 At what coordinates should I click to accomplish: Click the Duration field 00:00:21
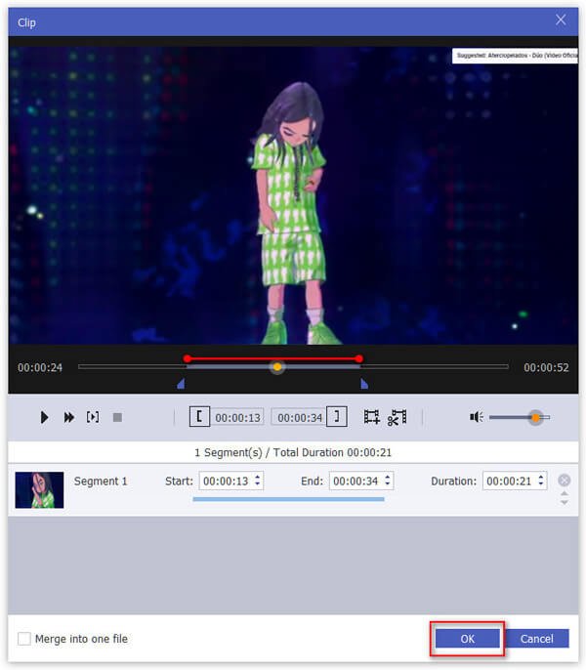click(515, 482)
